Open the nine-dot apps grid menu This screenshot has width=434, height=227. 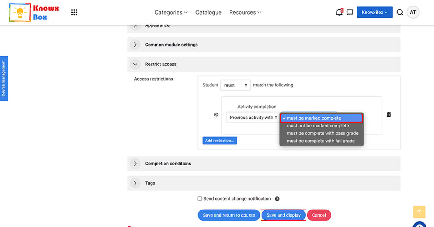pos(74,12)
